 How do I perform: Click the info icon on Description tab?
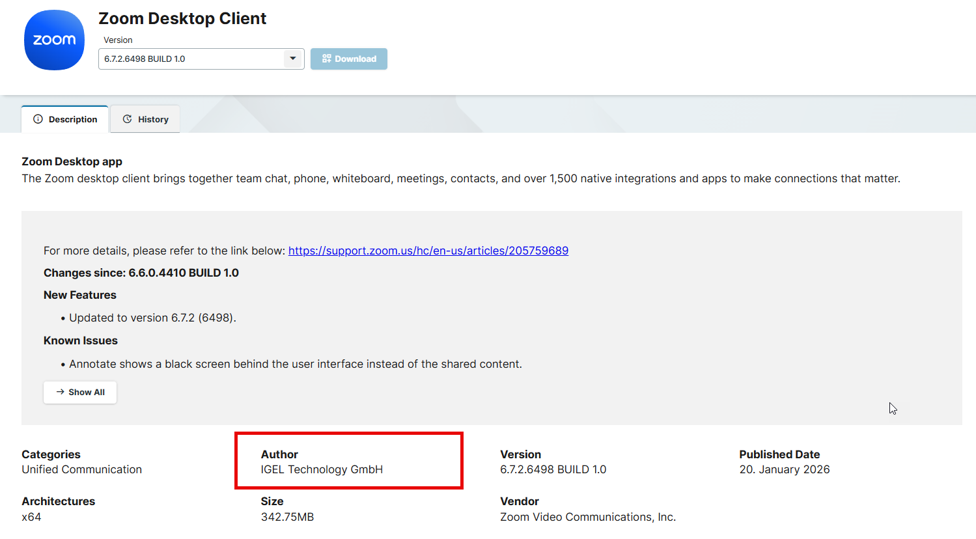pos(38,119)
